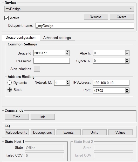Increase Port value with up arrow
The height and width of the screenshot is (162, 138).
point(127,89)
